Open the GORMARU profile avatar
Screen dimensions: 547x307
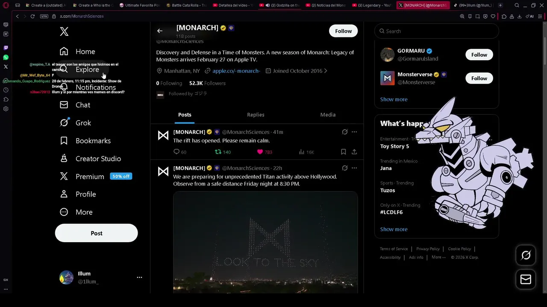387,55
